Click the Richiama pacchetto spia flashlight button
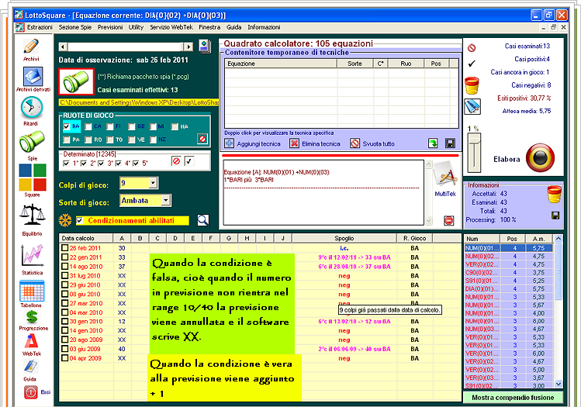This screenshot has height=407, width=581. coord(76,81)
